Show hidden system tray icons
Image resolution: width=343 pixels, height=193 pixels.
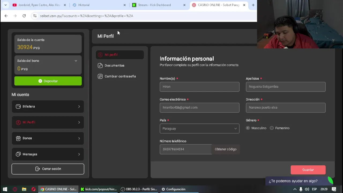click(295, 189)
